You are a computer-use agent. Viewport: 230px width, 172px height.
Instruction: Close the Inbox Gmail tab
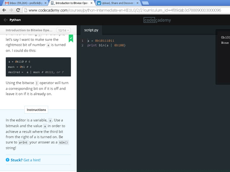coord(45,3)
